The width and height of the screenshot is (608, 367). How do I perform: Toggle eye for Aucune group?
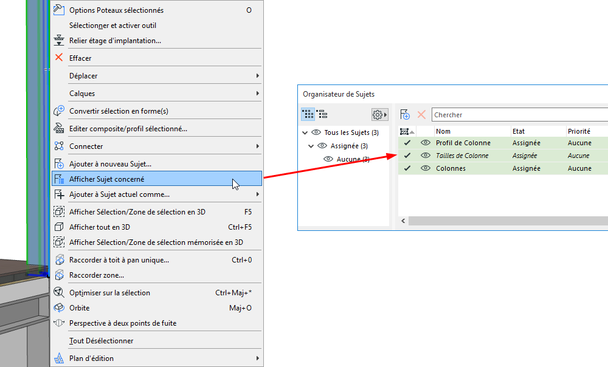click(328, 159)
